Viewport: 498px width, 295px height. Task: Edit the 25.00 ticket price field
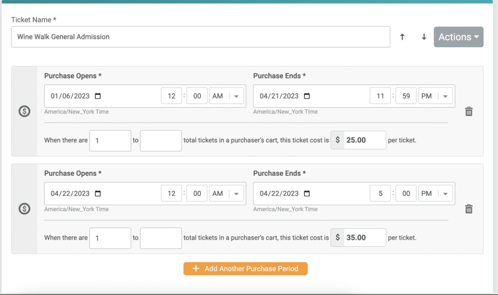pos(364,140)
